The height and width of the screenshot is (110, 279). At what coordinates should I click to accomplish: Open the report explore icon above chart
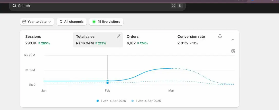coord(233,51)
